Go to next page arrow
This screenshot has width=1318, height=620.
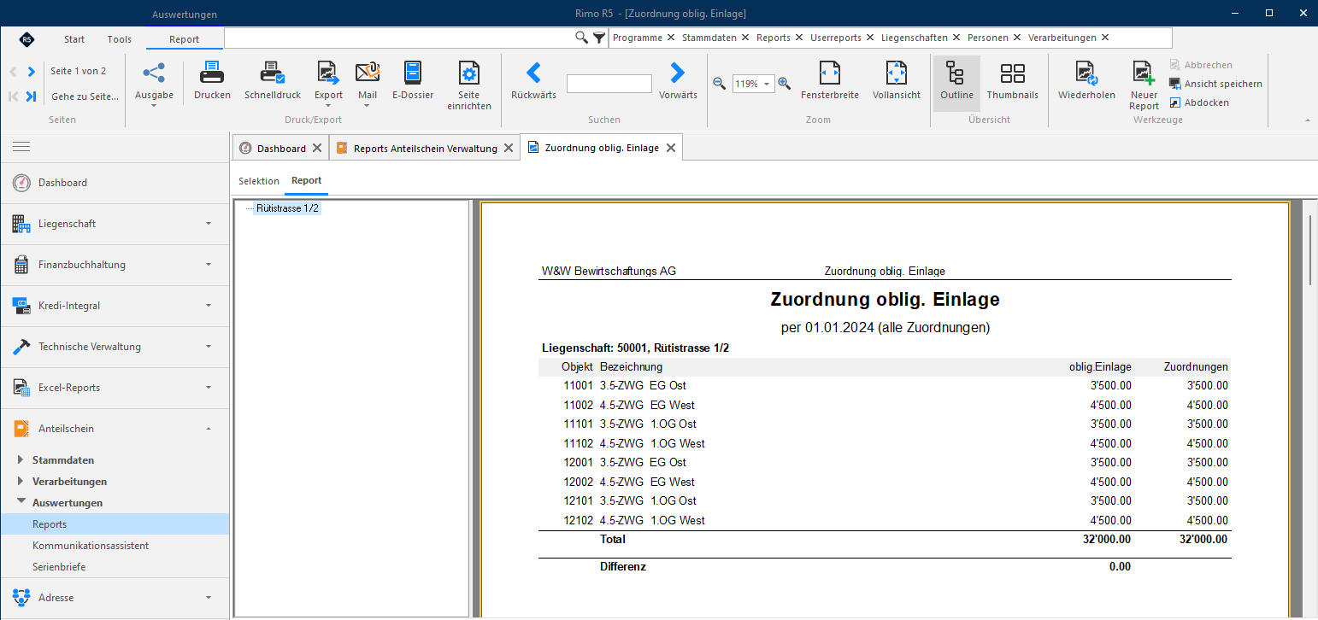pos(32,72)
